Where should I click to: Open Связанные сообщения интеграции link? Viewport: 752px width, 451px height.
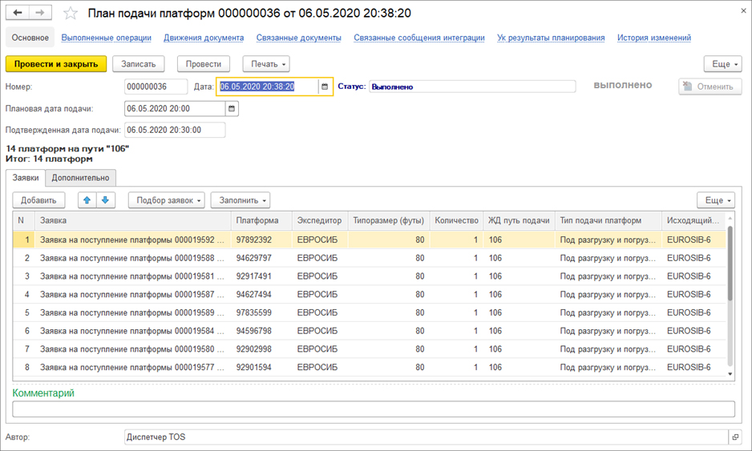pyautogui.click(x=419, y=38)
